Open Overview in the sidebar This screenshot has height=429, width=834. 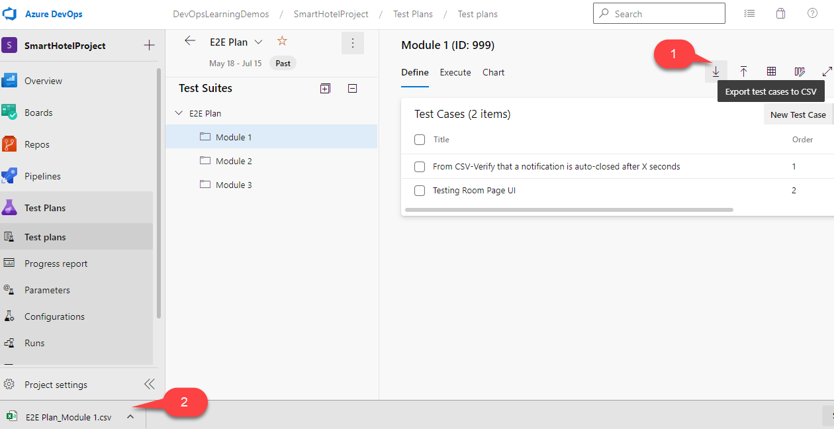[43, 81]
